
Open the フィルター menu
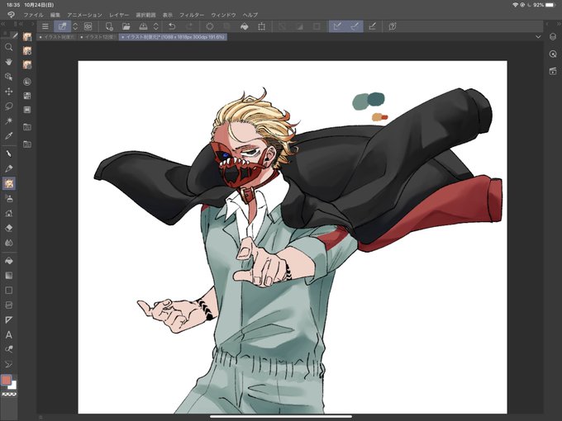192,15
